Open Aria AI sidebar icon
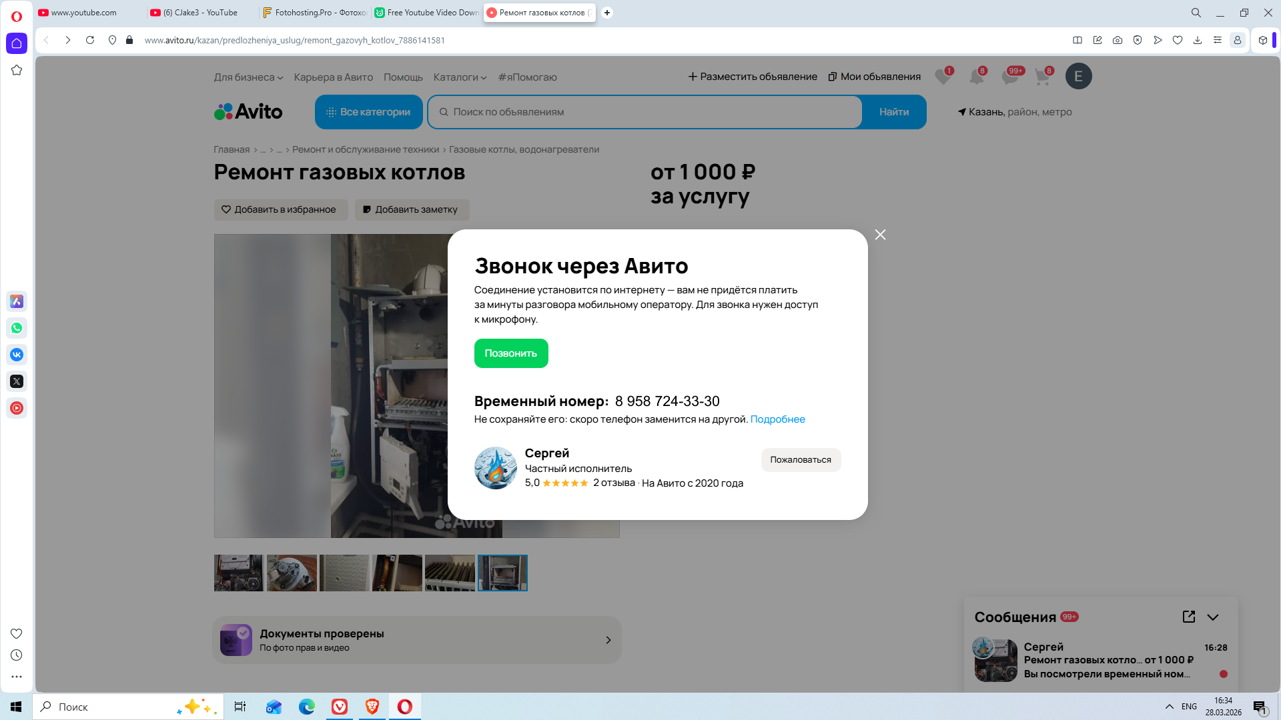The height and width of the screenshot is (720, 1281). point(17,301)
